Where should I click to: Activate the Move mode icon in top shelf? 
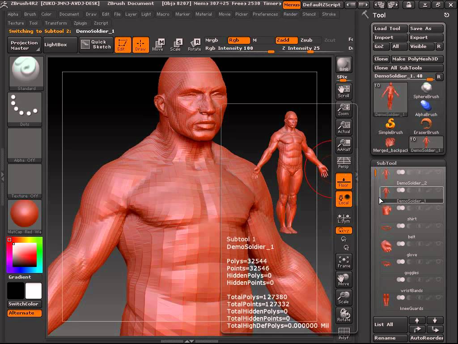click(x=158, y=45)
